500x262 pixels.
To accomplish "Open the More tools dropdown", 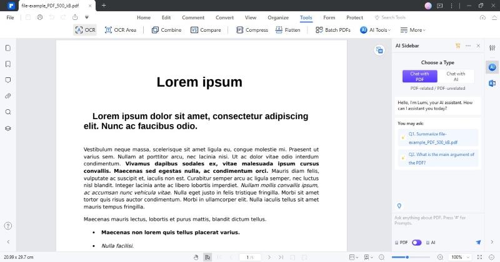I will point(412,30).
